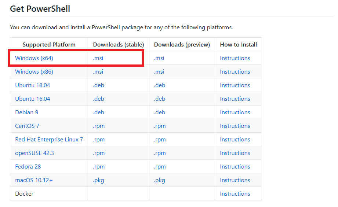
Task: Select the Supported Platform column header
Action: [x=49, y=45]
